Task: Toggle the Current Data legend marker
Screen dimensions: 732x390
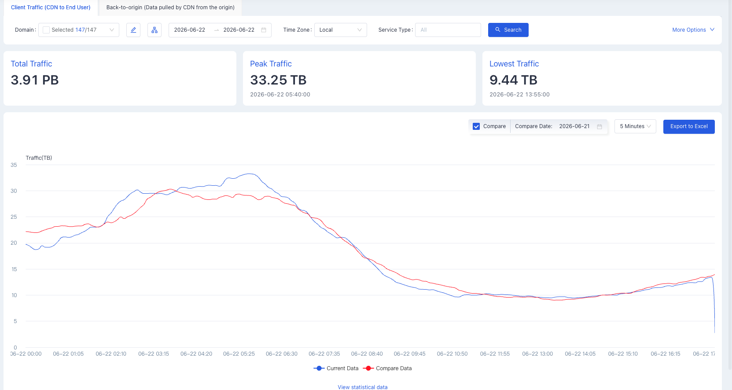Action: pos(319,368)
